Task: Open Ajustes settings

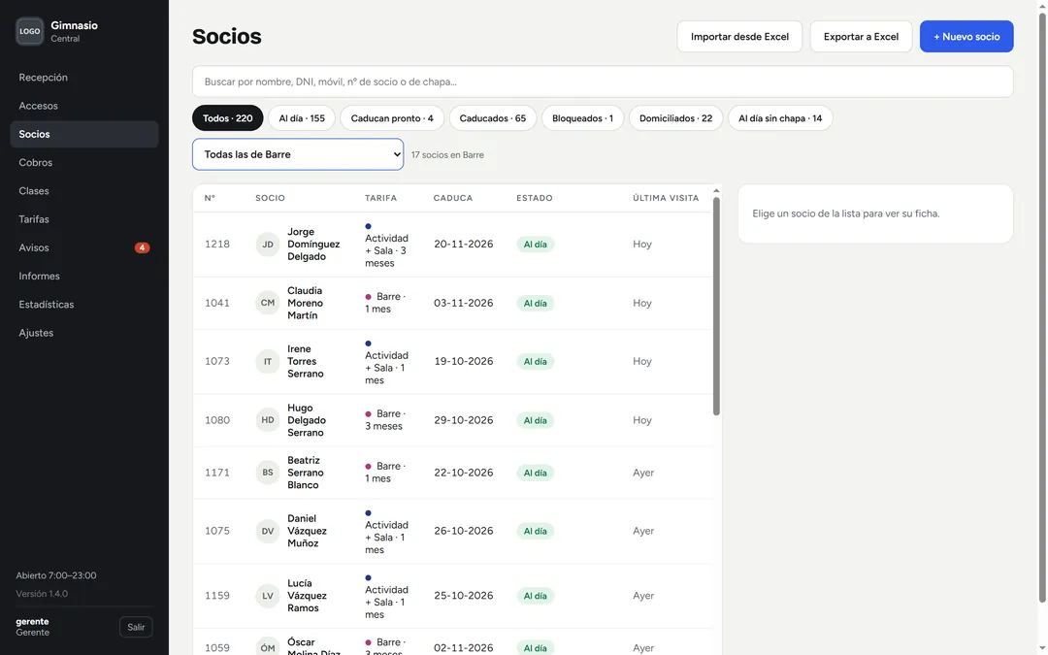Action: (x=84, y=333)
